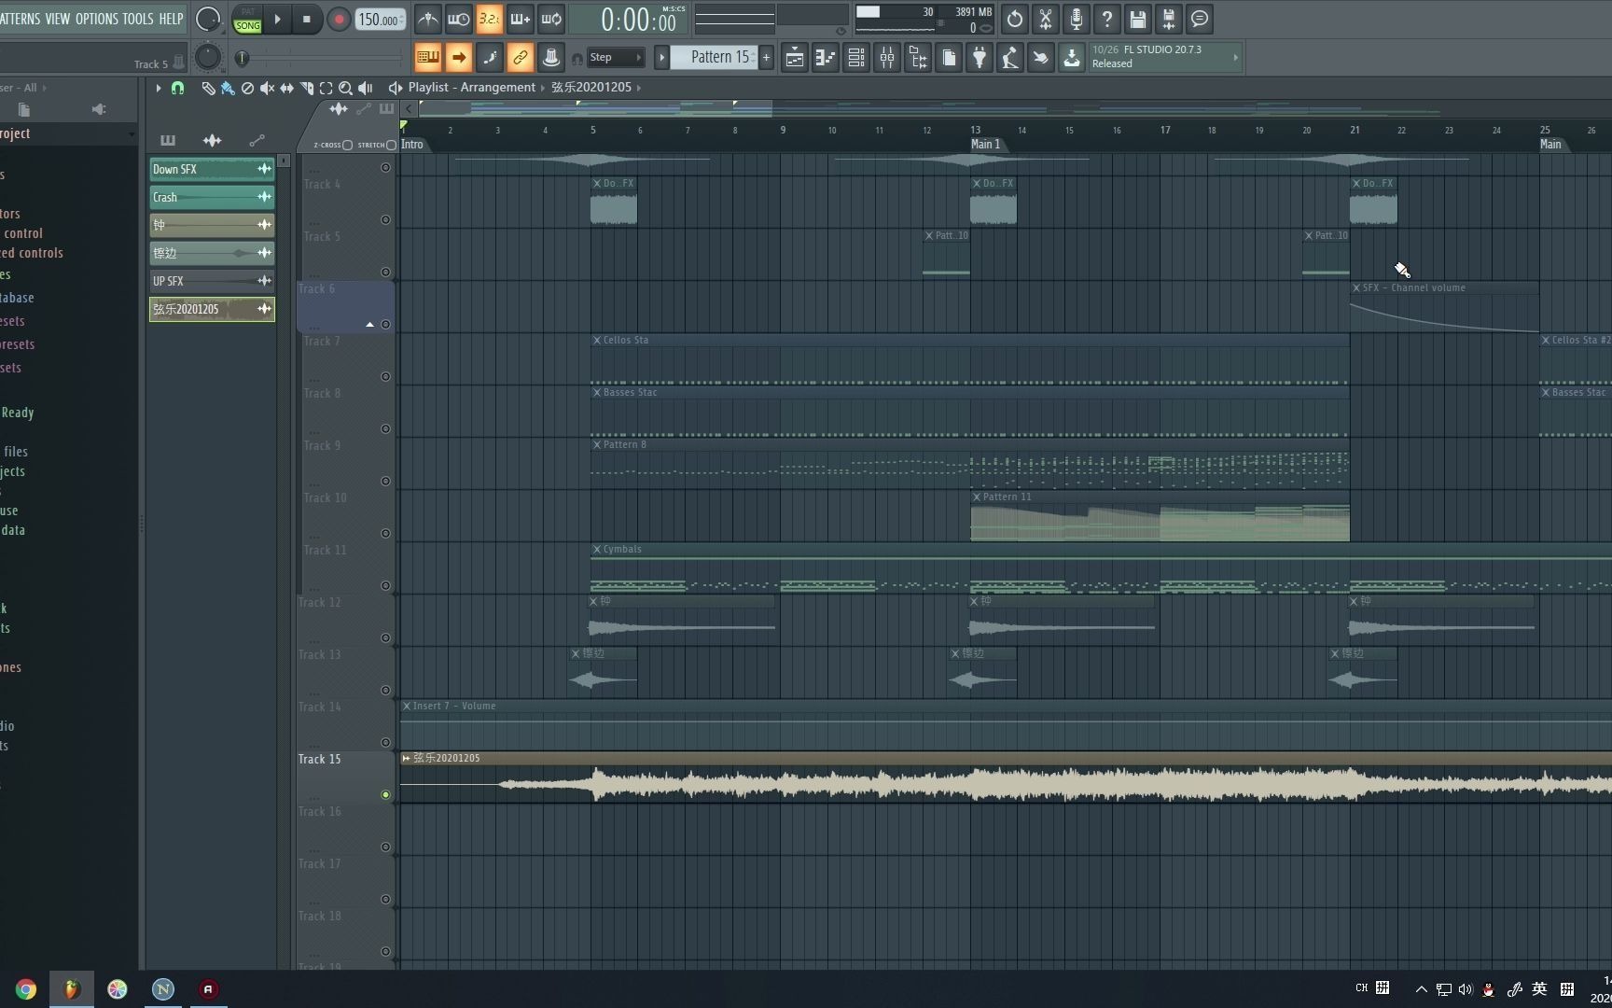Select Down SFX clip in picker

point(212,169)
